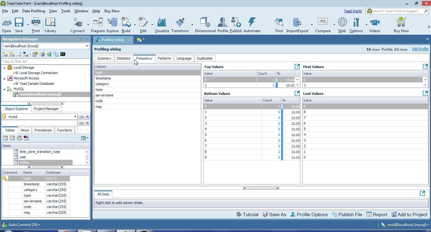Switch to the Statistics tab

(123, 58)
